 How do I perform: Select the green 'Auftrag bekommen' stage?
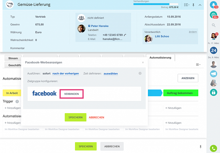point(181,93)
